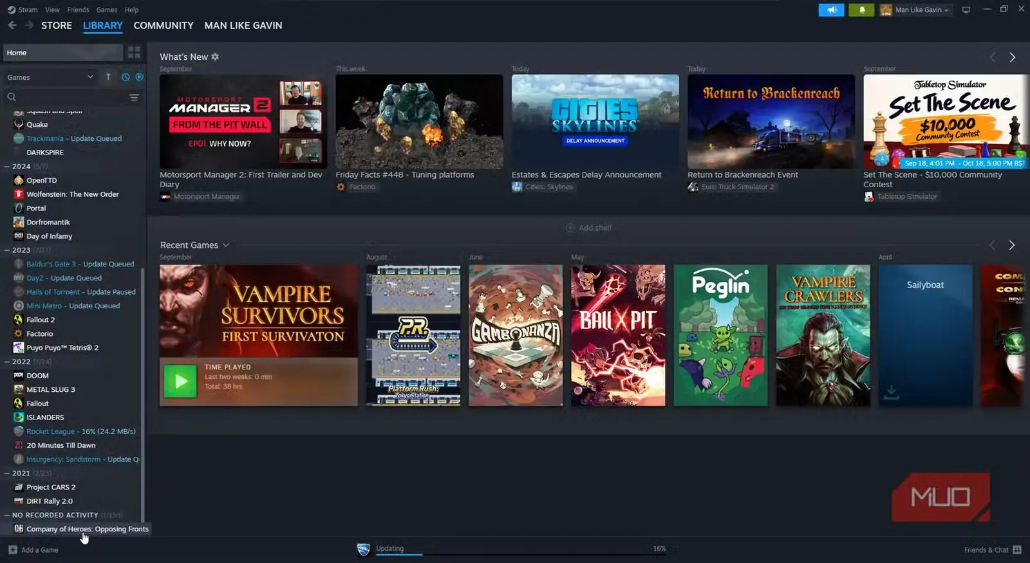The image size is (1030, 563).
Task: Collapse the 2022 games group
Action: point(7,362)
